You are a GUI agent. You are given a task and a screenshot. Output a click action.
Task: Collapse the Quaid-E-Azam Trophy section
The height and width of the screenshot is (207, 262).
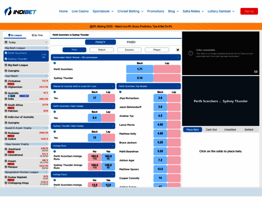(x=26, y=128)
